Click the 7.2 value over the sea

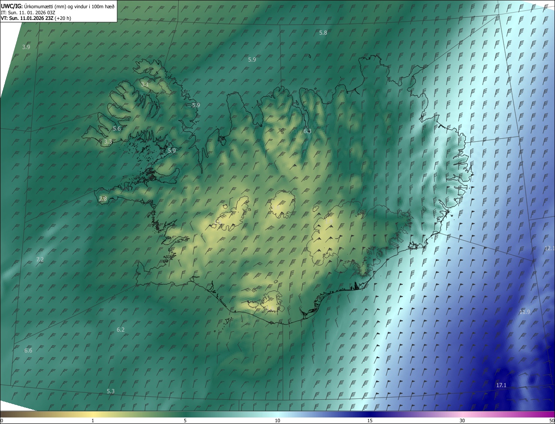point(39,260)
